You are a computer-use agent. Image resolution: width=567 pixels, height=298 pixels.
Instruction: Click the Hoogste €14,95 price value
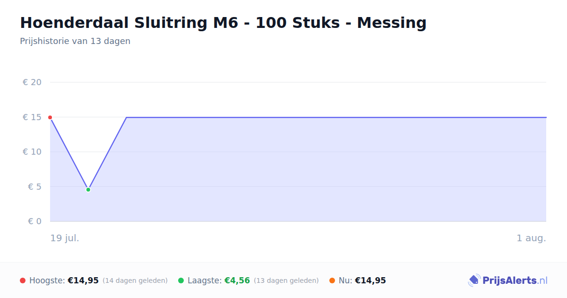tap(83, 280)
